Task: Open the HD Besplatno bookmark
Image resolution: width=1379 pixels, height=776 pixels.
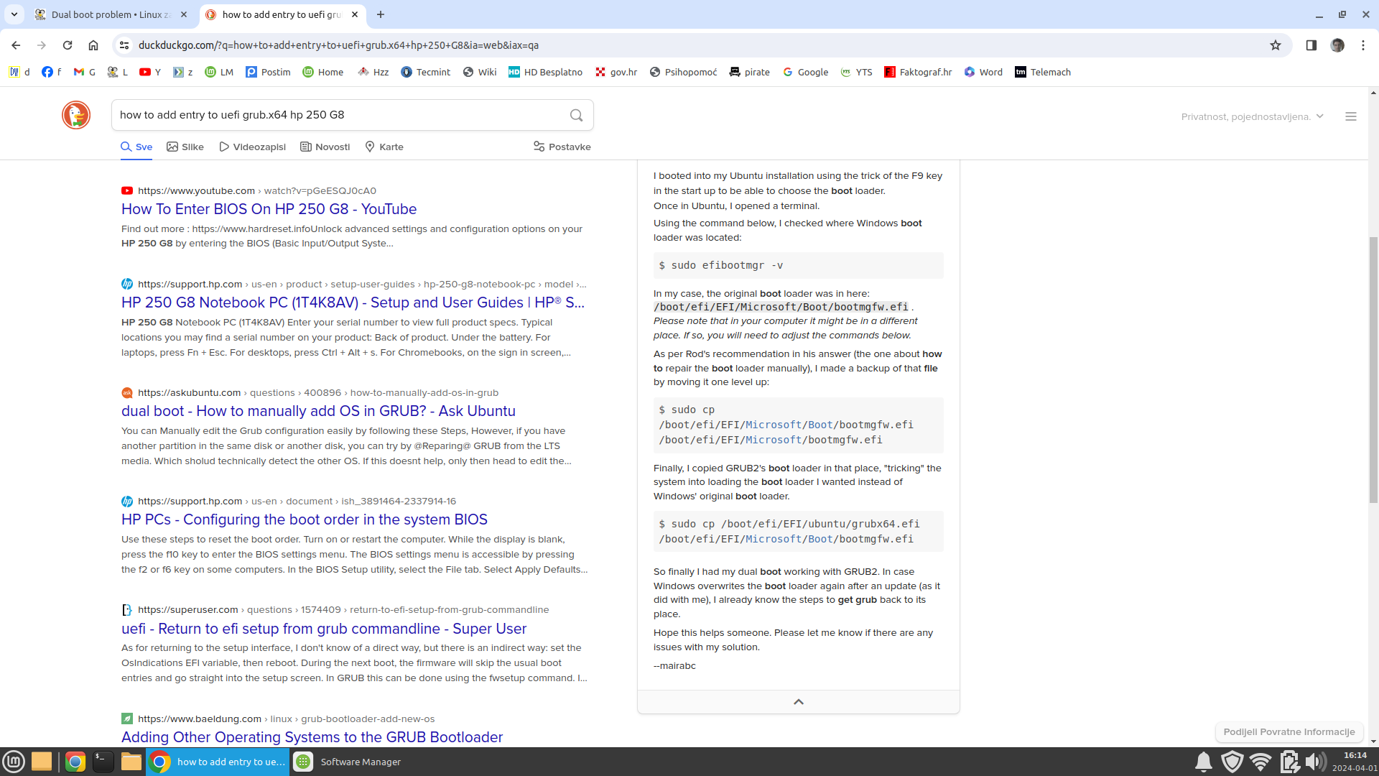Action: pyautogui.click(x=545, y=72)
